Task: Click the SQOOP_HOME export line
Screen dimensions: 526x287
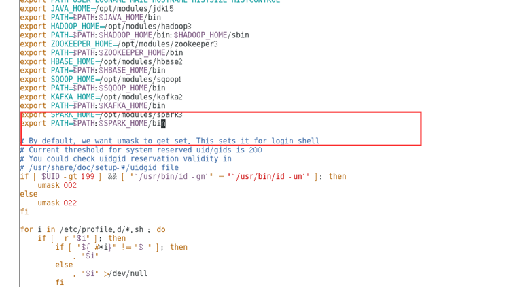Action: [101, 79]
